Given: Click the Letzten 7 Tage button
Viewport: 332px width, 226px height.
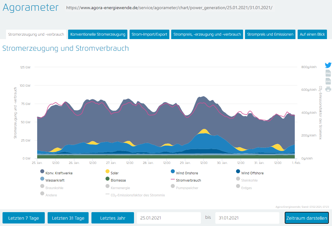Looking at the screenshot, I should [x=24, y=218].
